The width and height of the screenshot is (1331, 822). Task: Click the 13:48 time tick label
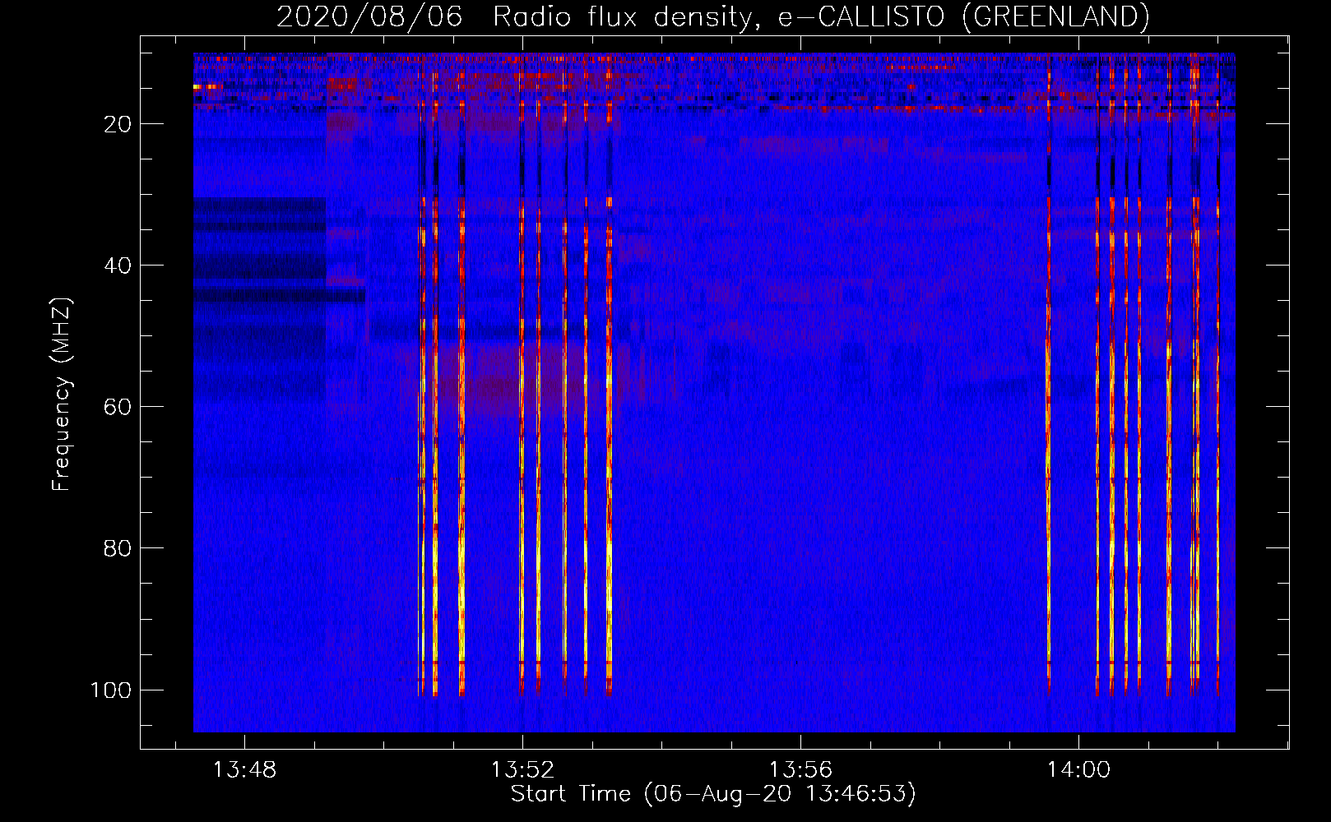tap(244, 770)
